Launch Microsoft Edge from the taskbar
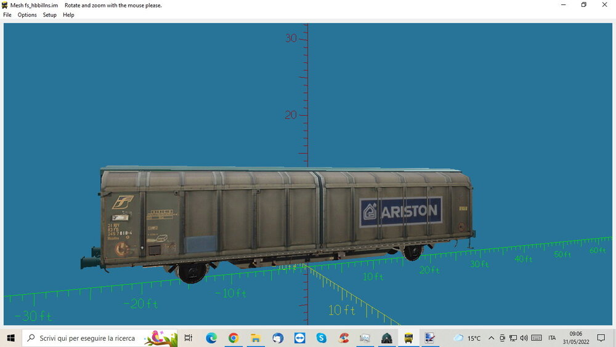This screenshot has height=347, width=616. 211,338
